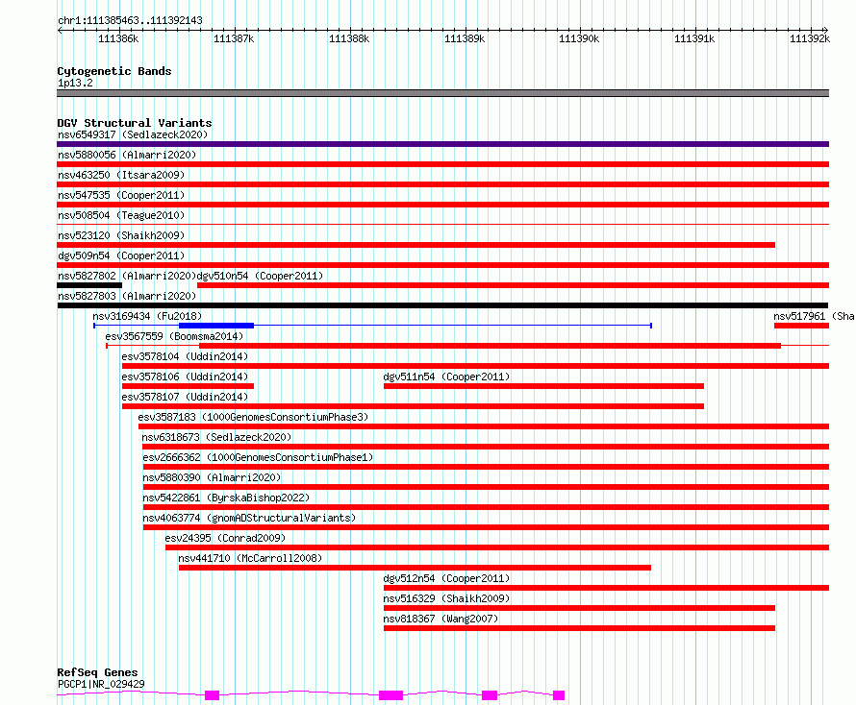This screenshot has width=856, height=705.
Task: Open nsv6318673 (Sedlazeck2020) label
Action: [x=216, y=437]
